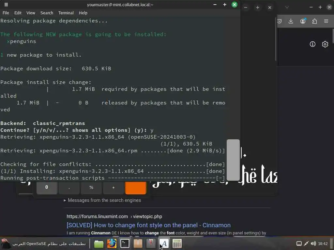Open the Help menu in terminal
Image resolution: width=334 pixels, height=250 pixels.
click(x=83, y=13)
